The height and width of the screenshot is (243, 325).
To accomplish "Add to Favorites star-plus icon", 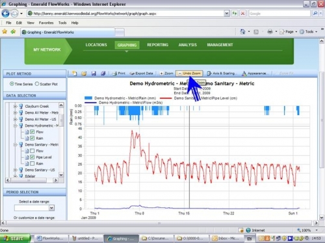I will coord(13,32).
